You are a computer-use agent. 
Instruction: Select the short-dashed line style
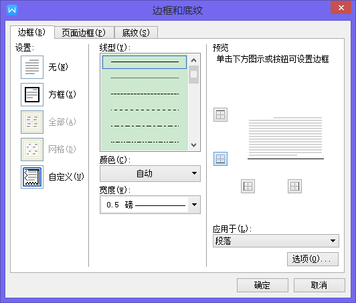point(145,94)
